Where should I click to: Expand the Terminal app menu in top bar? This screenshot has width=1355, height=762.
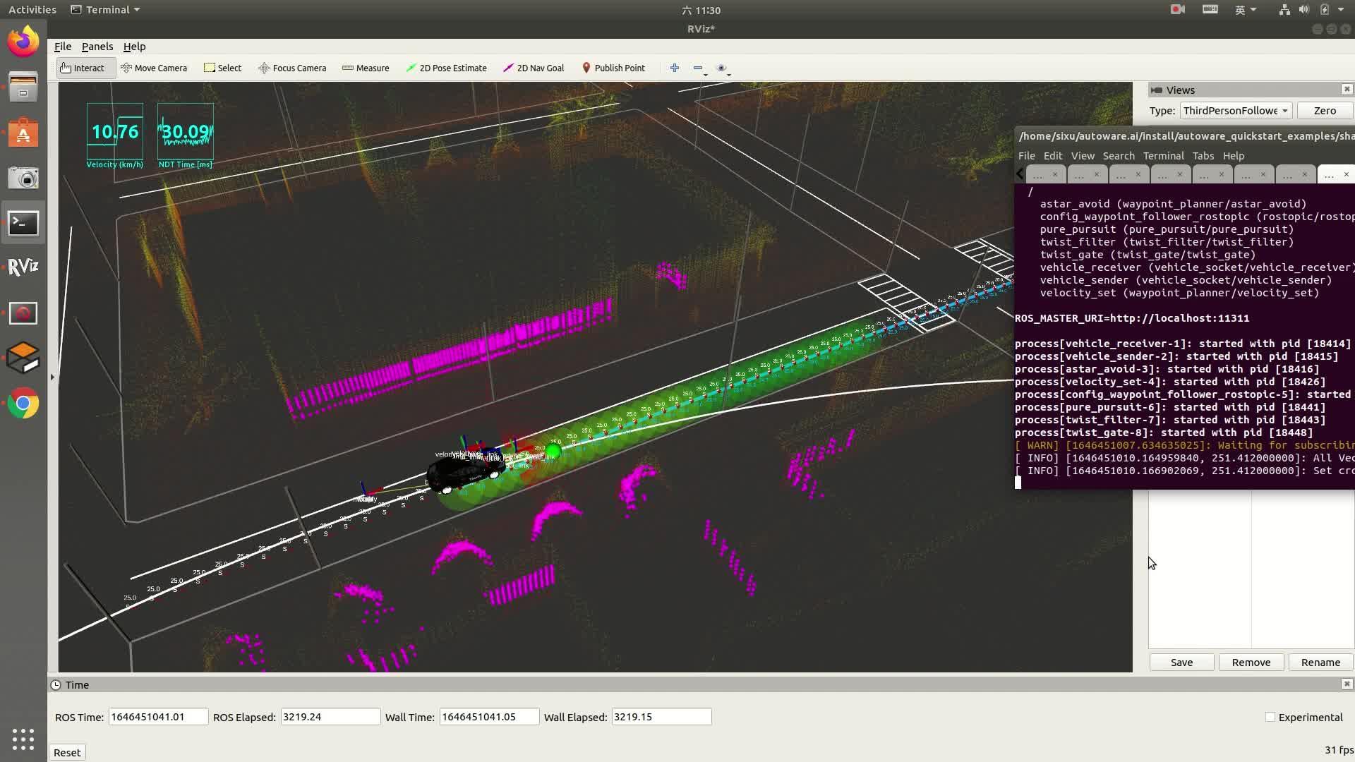pos(106,10)
